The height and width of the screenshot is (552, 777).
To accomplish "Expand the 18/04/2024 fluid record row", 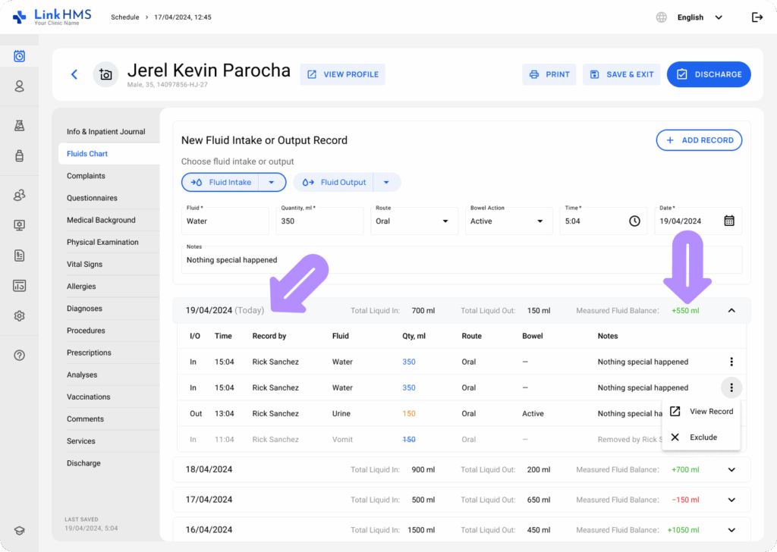I will point(731,469).
